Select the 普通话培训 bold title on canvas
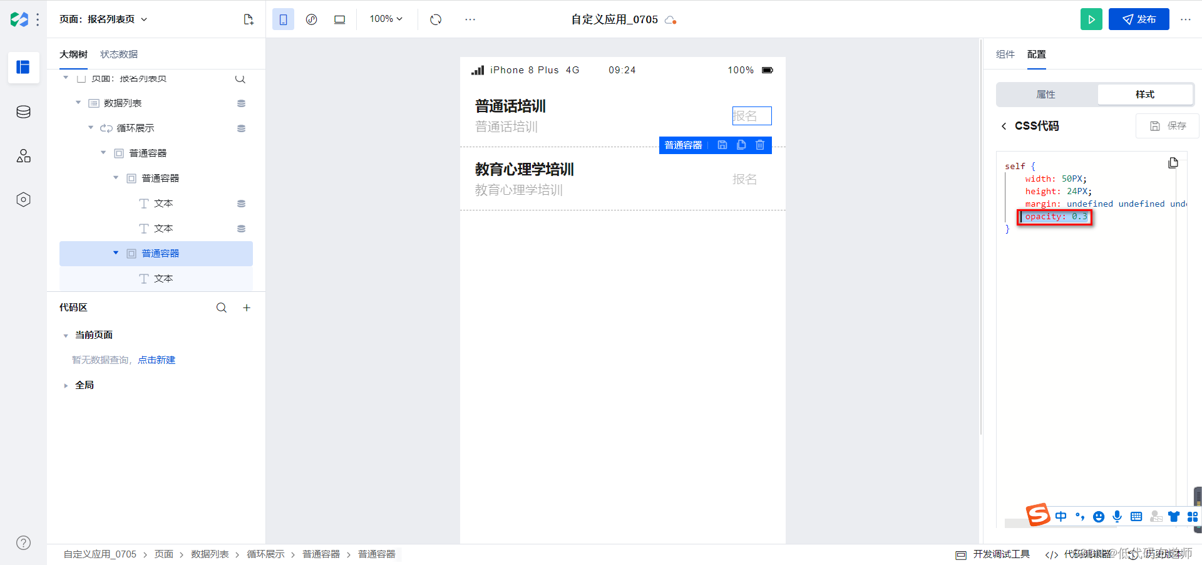 (510, 106)
